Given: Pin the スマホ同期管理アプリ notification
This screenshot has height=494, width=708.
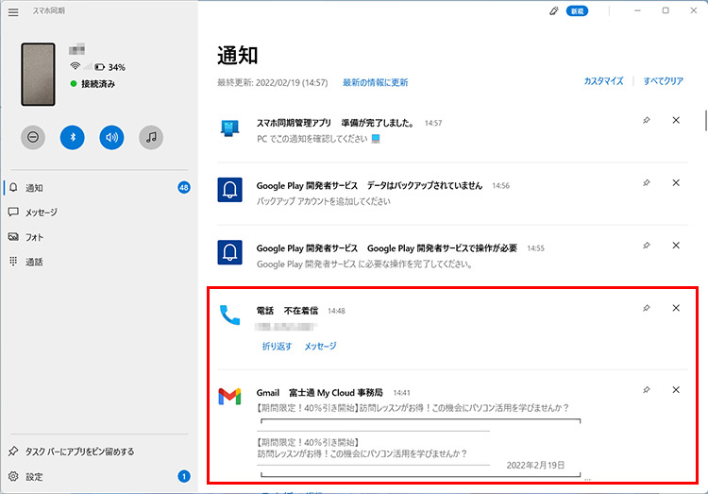Looking at the screenshot, I should point(646,121).
